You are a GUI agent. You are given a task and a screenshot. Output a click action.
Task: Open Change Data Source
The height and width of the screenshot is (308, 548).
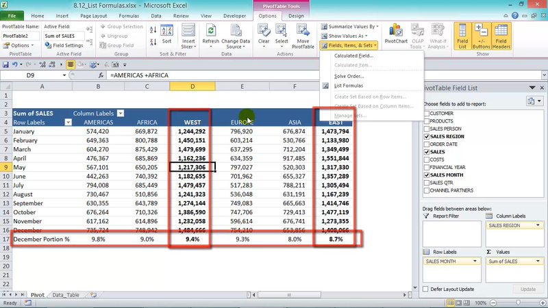[236, 36]
